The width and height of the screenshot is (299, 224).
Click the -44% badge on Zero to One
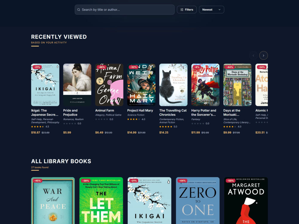[182, 181]
